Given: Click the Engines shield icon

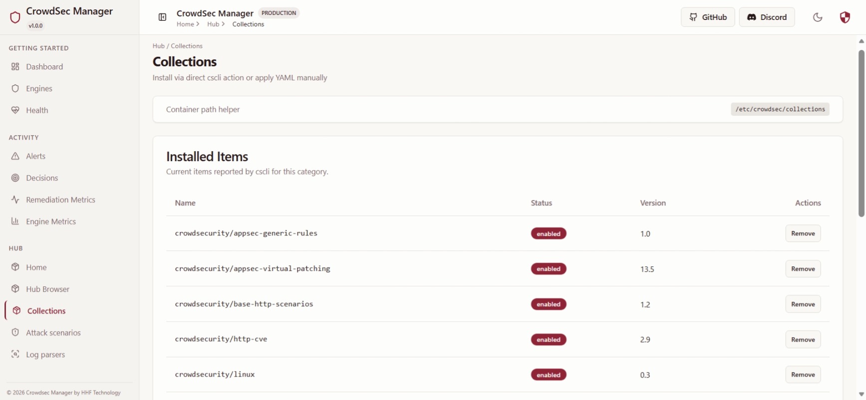Looking at the screenshot, I should tap(15, 88).
